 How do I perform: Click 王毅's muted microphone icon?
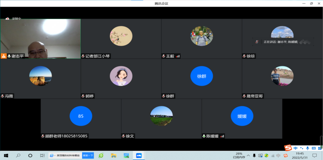click(x=163, y=56)
